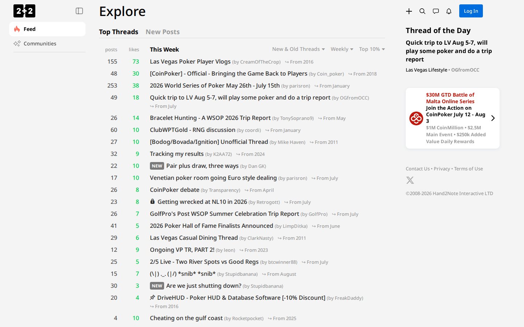Select Feed in the sidebar
The height and width of the screenshot is (327, 524).
[x=47, y=29]
